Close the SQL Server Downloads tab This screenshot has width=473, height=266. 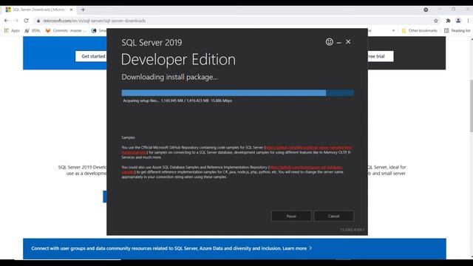coord(71,10)
